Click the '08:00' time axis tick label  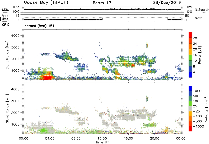click(76, 139)
